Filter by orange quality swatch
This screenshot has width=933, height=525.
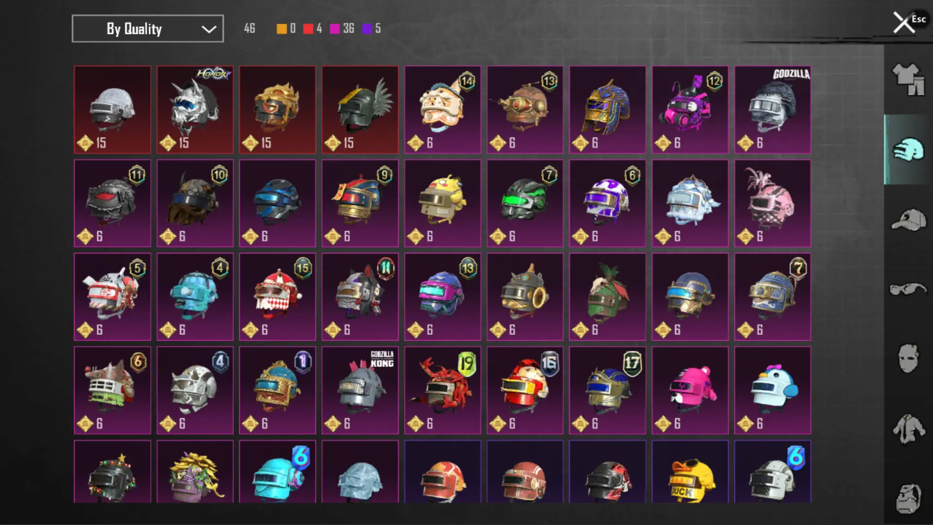(x=282, y=29)
